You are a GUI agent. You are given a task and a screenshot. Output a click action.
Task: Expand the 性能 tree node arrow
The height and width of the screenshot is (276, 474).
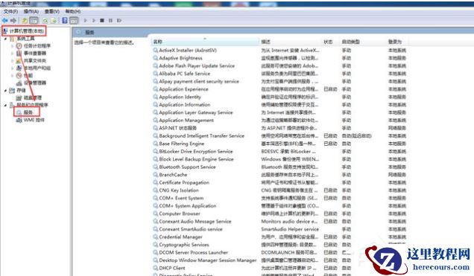[x=13, y=75]
